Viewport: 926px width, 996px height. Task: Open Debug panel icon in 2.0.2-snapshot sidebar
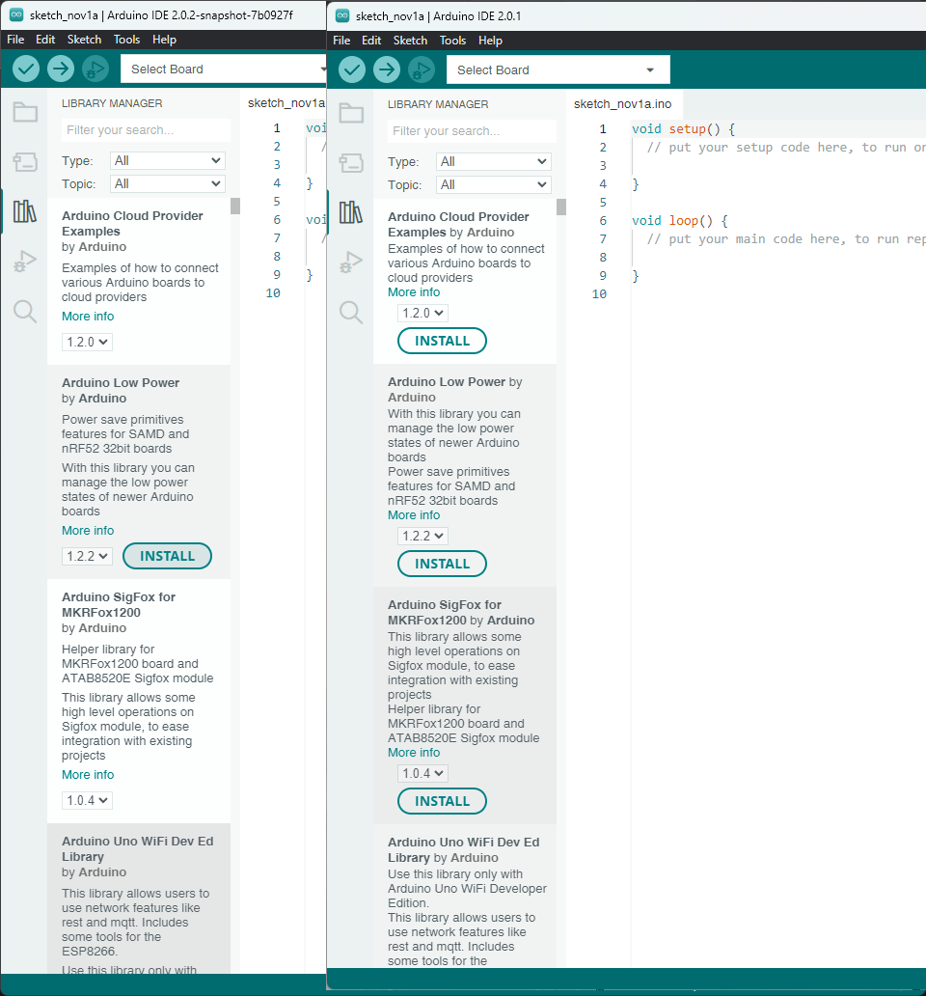point(25,262)
